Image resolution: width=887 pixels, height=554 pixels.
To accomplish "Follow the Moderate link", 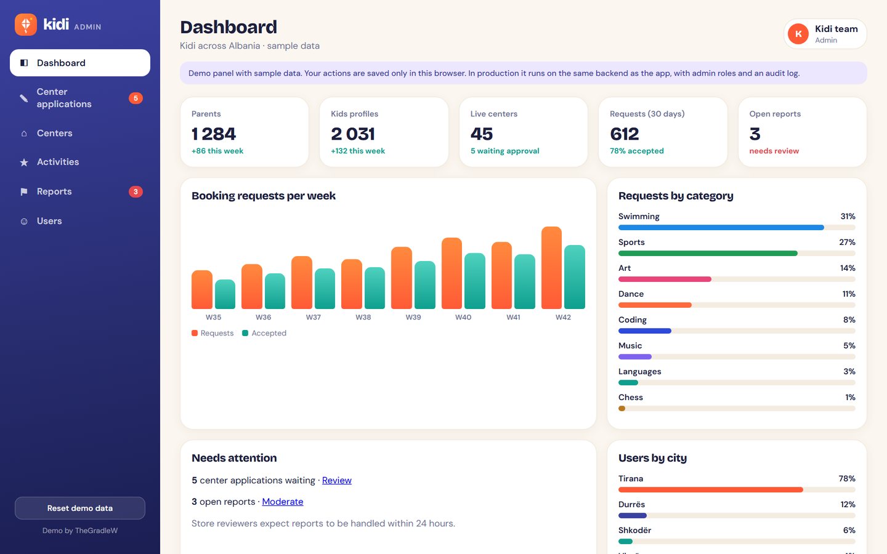I will coord(283,502).
